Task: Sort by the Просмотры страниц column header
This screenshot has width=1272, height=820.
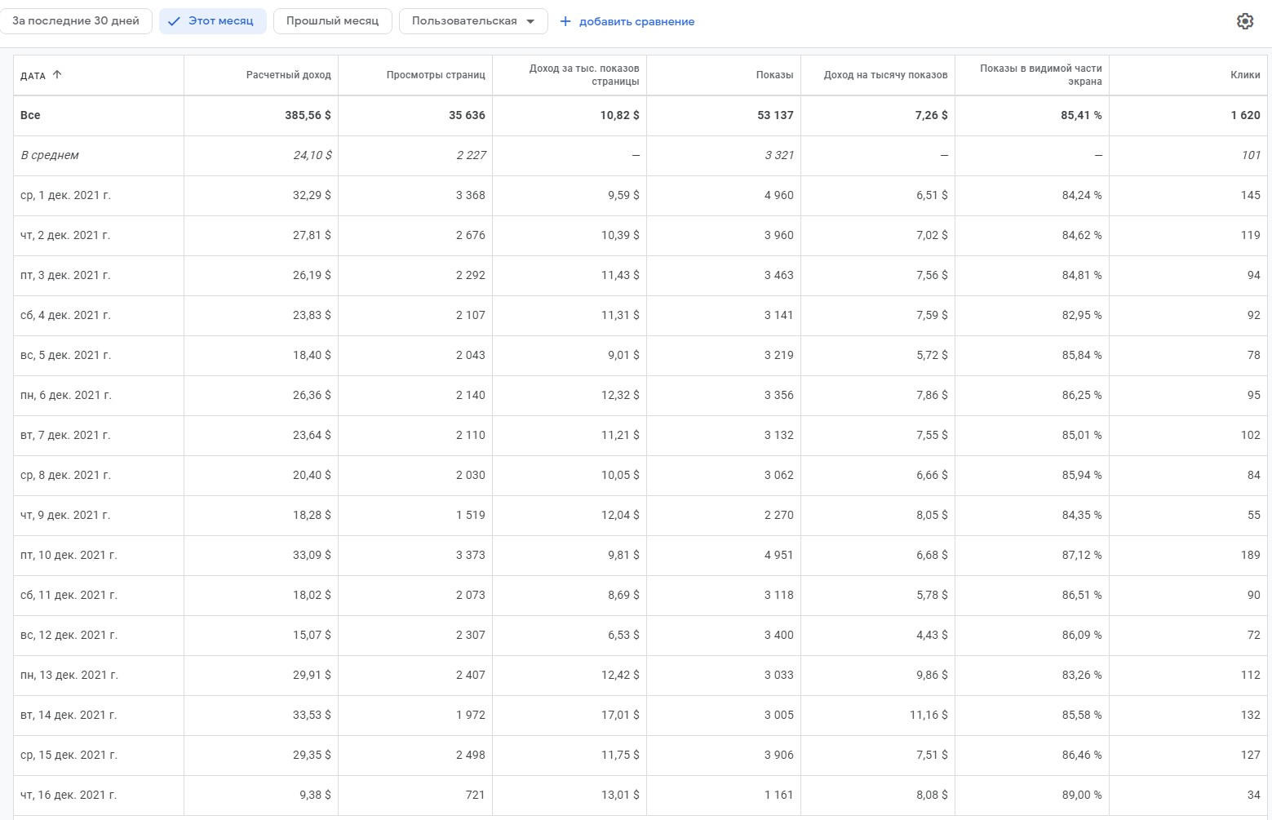Action: [x=436, y=75]
